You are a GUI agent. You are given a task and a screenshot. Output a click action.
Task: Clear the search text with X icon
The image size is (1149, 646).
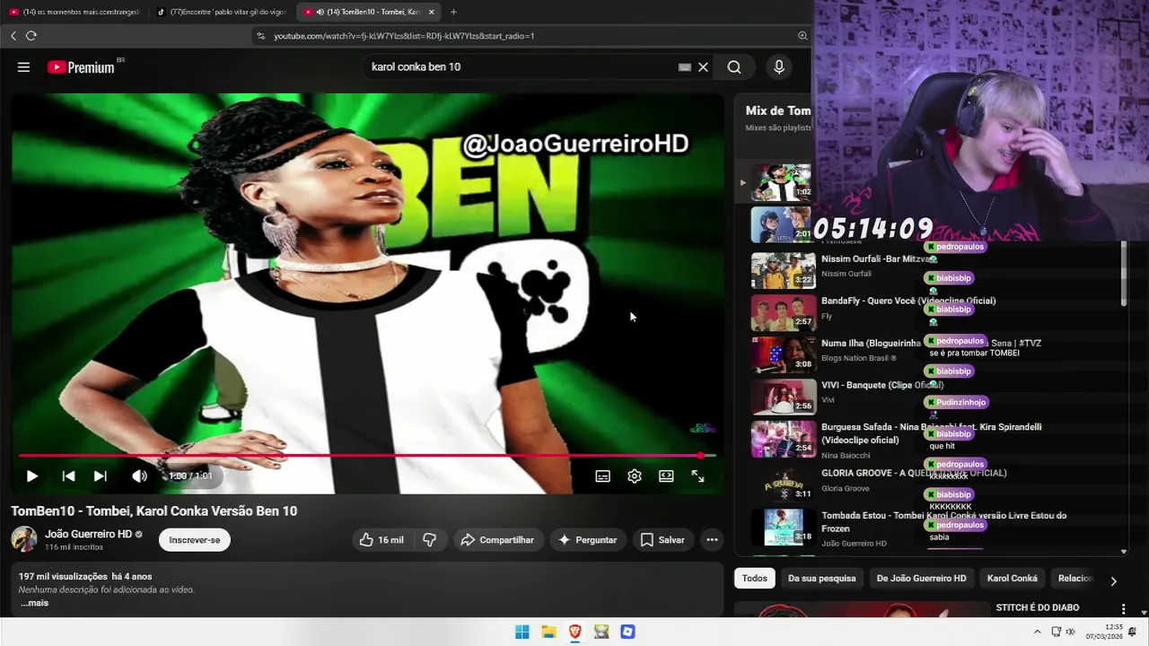click(x=703, y=67)
